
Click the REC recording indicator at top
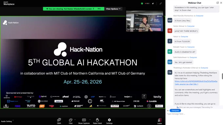point(147,4)
